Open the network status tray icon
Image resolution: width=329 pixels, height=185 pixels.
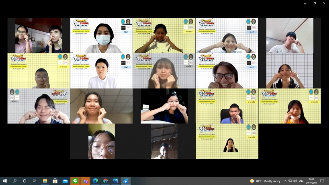[x=290, y=181]
